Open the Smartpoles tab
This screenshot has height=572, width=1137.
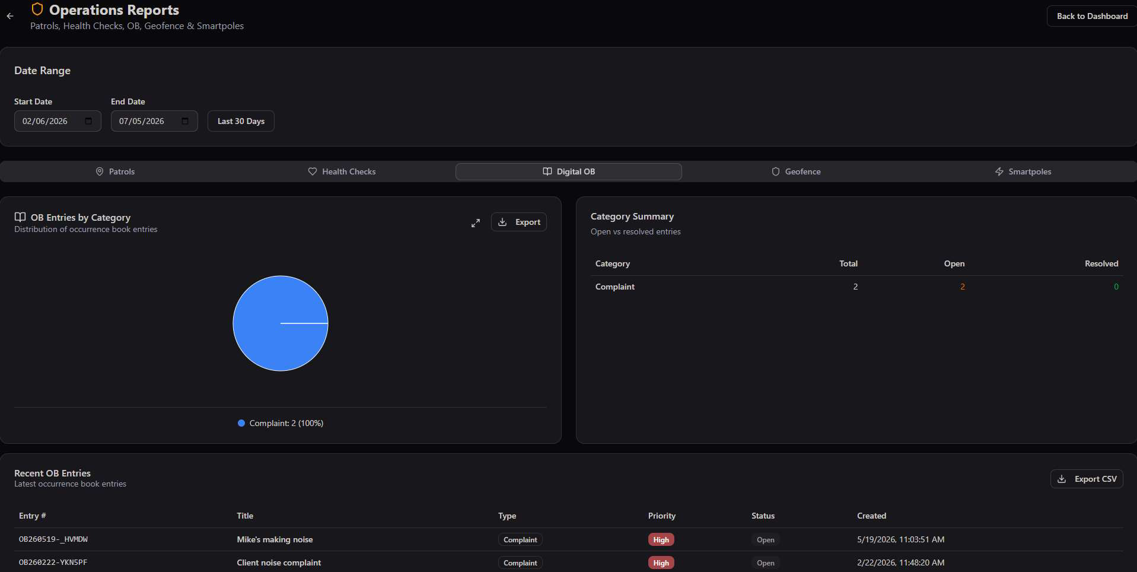pyautogui.click(x=1023, y=171)
